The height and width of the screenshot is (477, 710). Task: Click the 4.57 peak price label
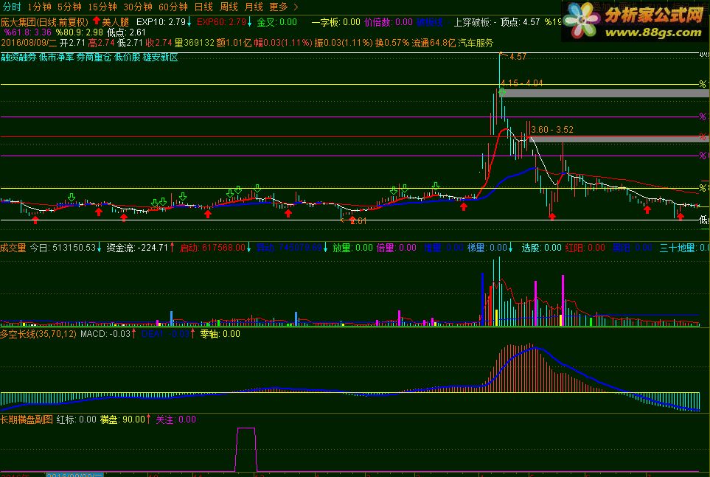pyautogui.click(x=518, y=57)
